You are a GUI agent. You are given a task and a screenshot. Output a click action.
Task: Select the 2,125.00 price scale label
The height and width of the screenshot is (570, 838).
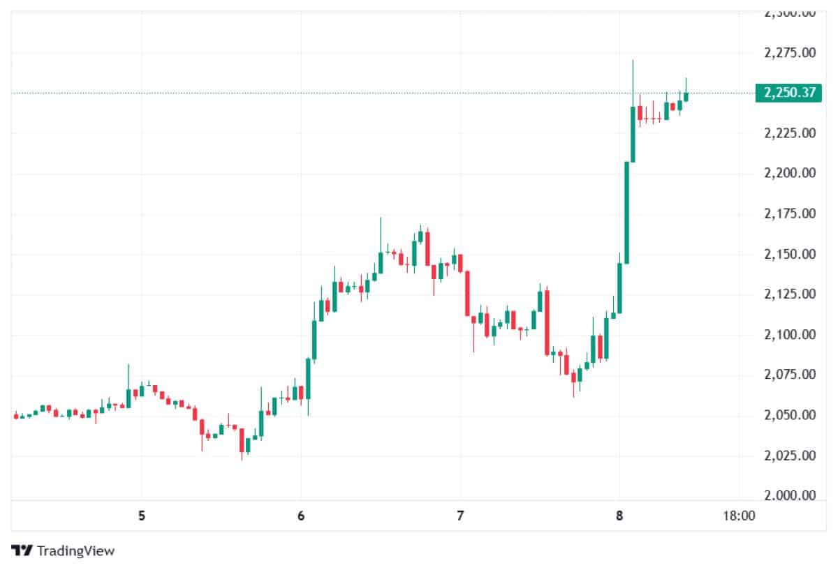790,294
